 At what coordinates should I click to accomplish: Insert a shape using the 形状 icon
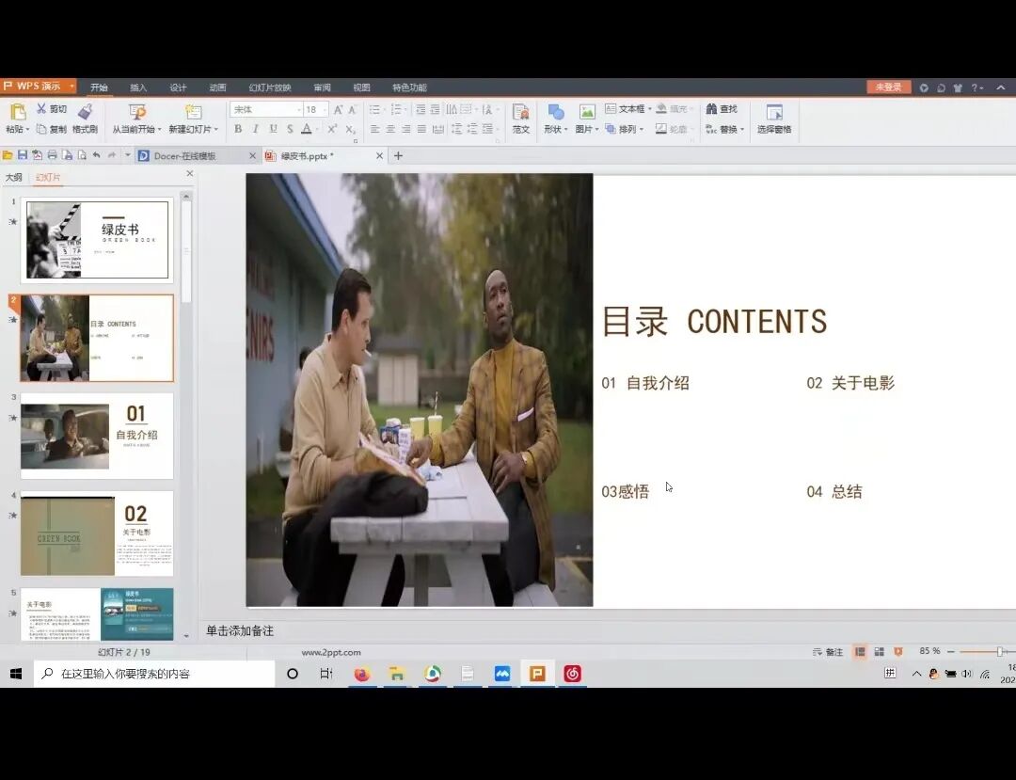[x=556, y=118]
